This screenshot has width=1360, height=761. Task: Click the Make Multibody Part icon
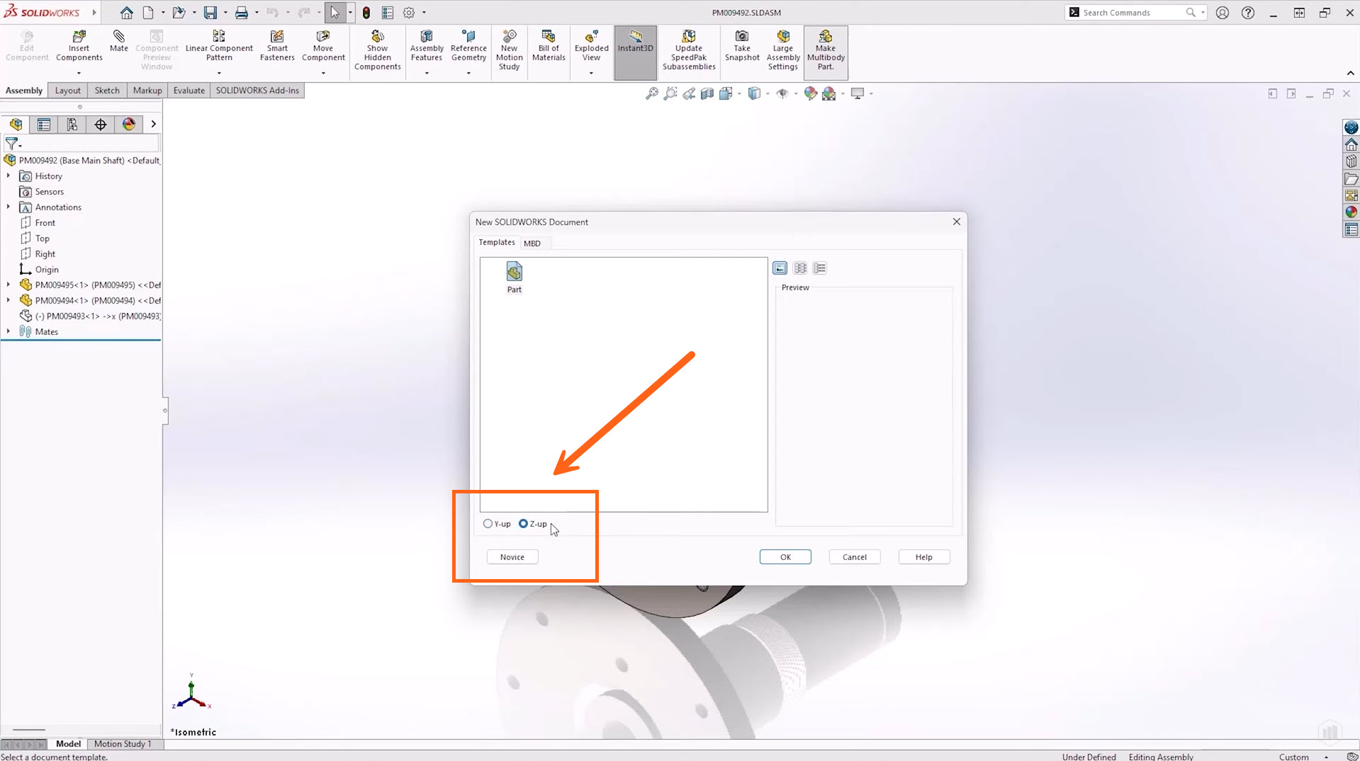click(x=825, y=37)
